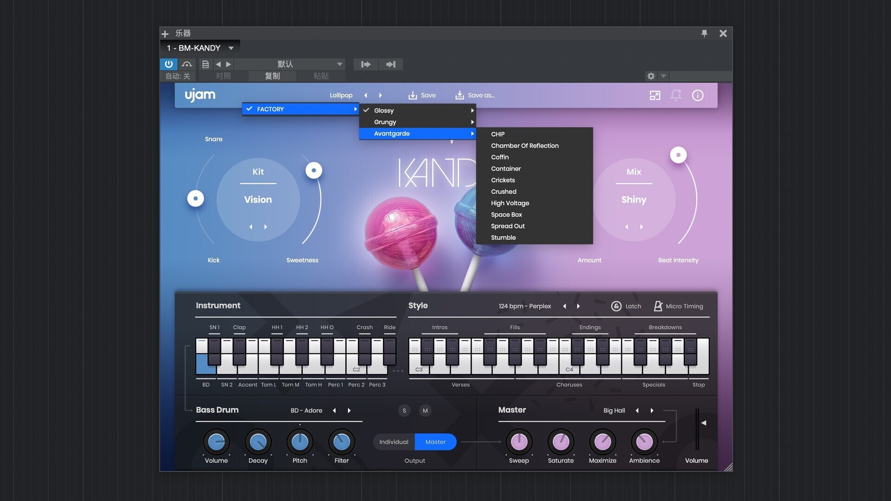Image resolution: width=891 pixels, height=501 pixels.
Task: Pin the instrument window
Action: [704, 33]
